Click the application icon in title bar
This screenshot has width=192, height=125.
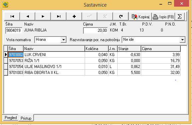(5, 5)
